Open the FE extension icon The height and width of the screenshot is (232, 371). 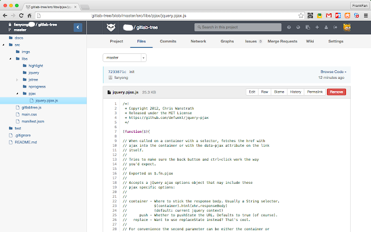338,16
